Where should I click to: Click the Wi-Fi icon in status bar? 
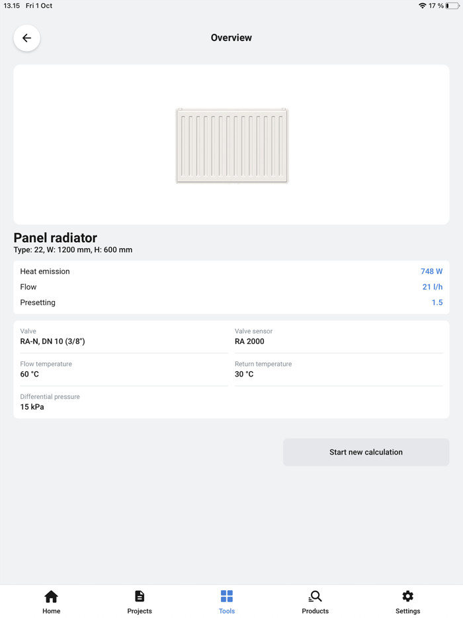[x=423, y=5]
